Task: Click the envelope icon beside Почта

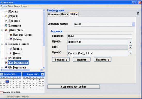Action: tap(6, 12)
